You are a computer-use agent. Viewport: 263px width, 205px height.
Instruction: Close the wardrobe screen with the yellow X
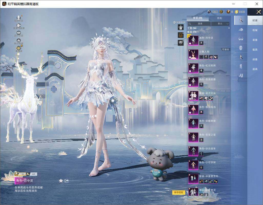258,12
